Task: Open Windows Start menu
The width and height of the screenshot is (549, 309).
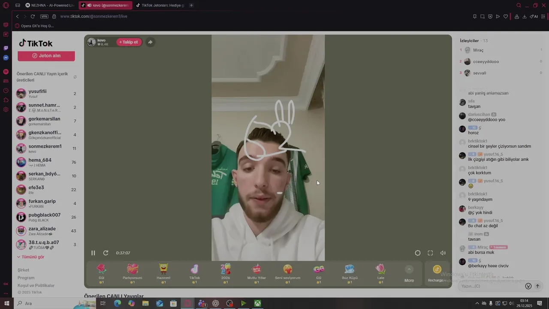Action: [6, 303]
